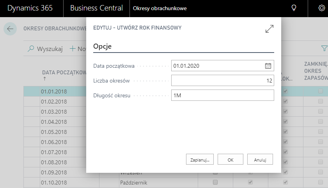This screenshot has height=188, width=328.
Task: Toggle checked box in 01.01.2018 row
Action: tap(285, 91)
